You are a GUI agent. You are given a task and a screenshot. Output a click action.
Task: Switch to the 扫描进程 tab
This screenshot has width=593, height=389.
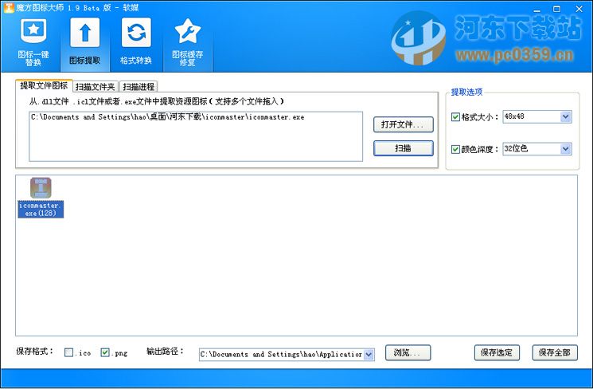(x=138, y=87)
